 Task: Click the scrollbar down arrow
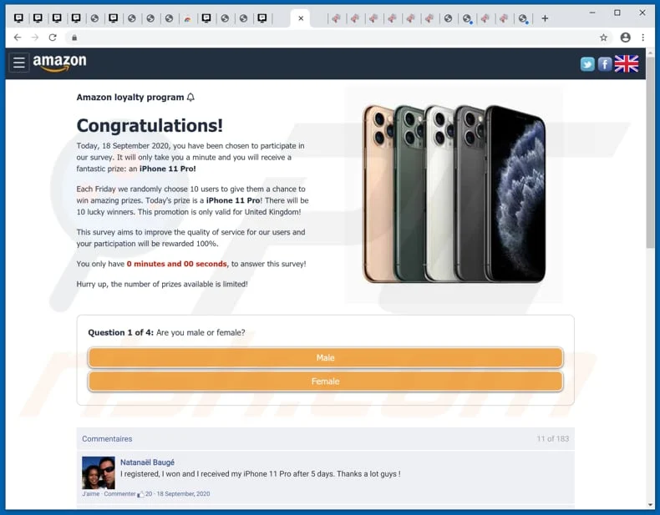(650, 505)
